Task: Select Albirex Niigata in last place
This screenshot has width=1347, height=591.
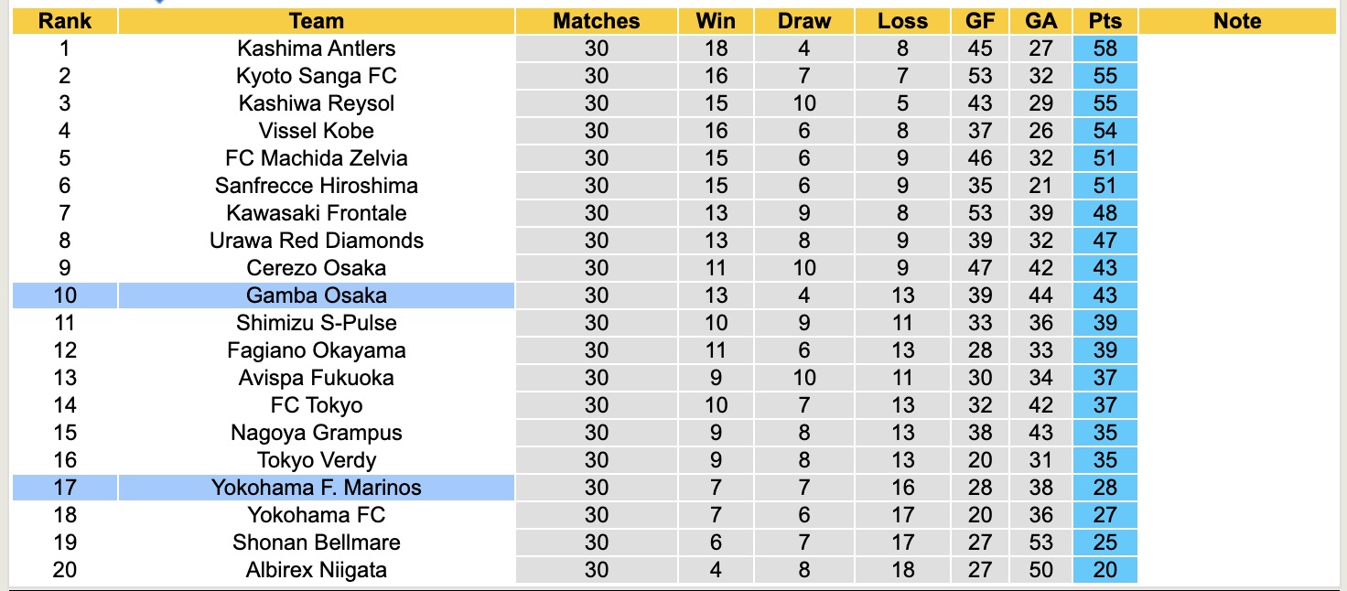Action: (x=316, y=570)
